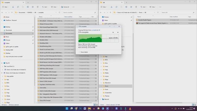The width and height of the screenshot is (197, 111).
Task: Select 'Wheel of Fortune (USA)' file
Action: click(x=67, y=24)
